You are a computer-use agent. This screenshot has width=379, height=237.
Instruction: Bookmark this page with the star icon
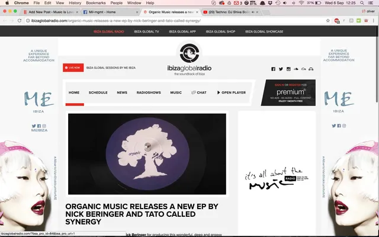[327, 21]
